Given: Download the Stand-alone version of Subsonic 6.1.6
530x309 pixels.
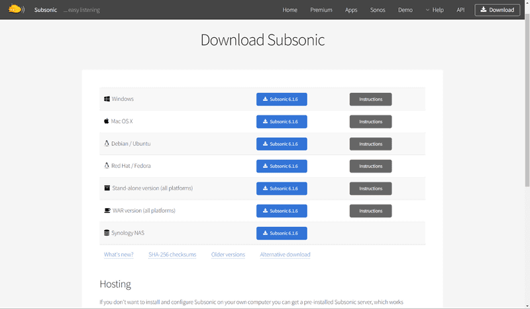Looking at the screenshot, I should click(282, 188).
